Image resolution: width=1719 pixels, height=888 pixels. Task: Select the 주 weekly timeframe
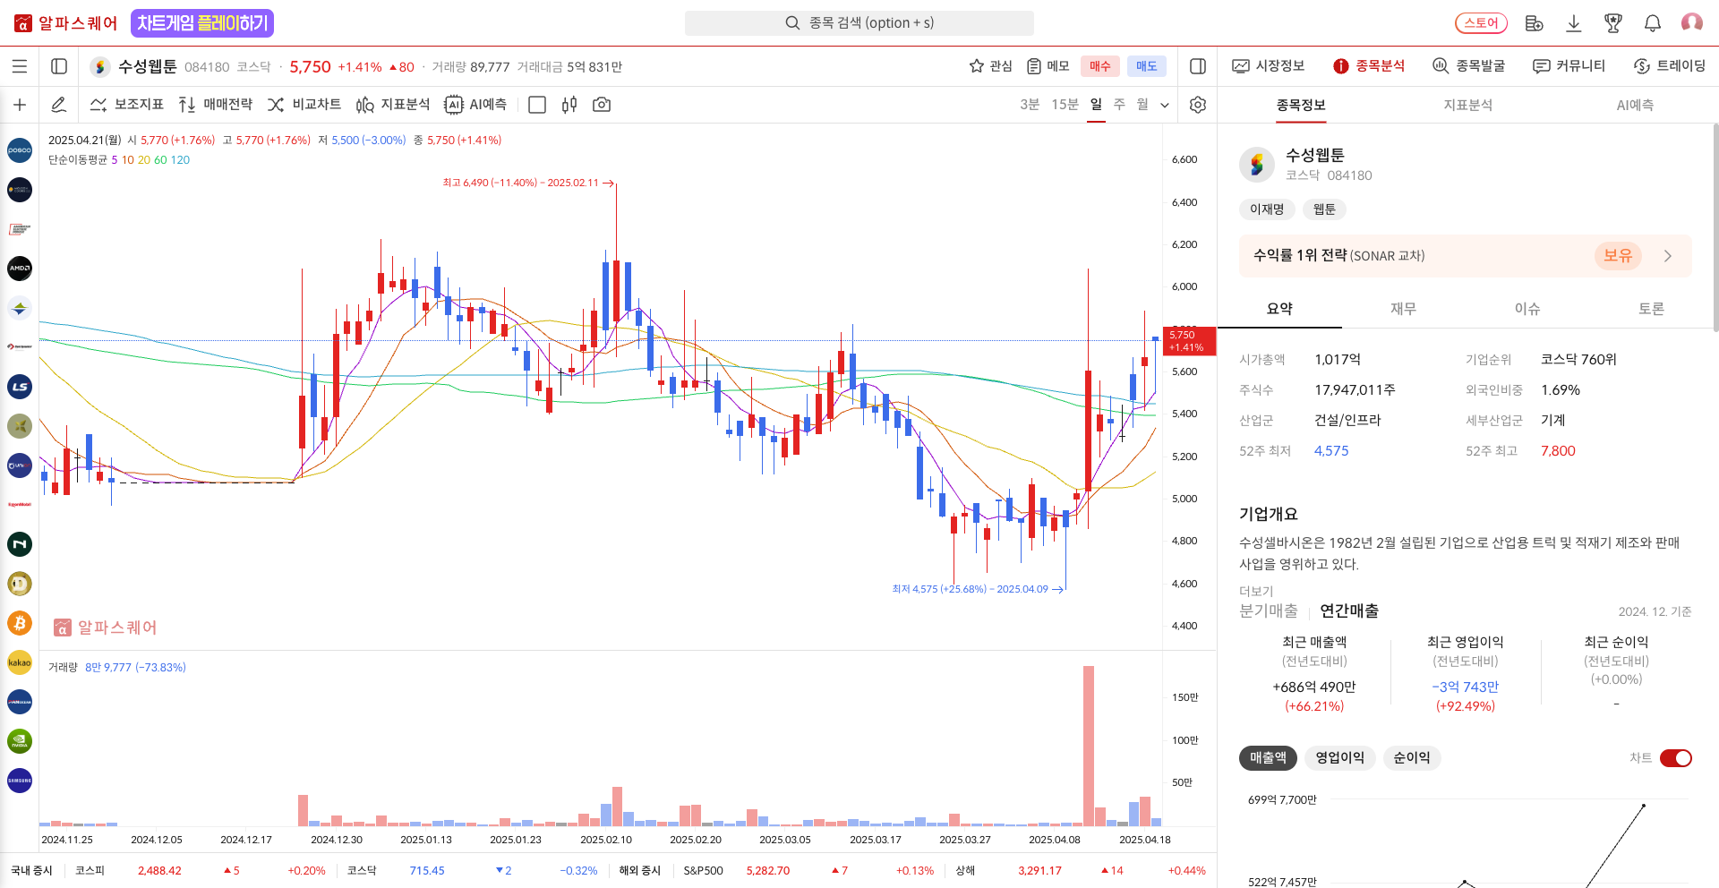tap(1119, 105)
